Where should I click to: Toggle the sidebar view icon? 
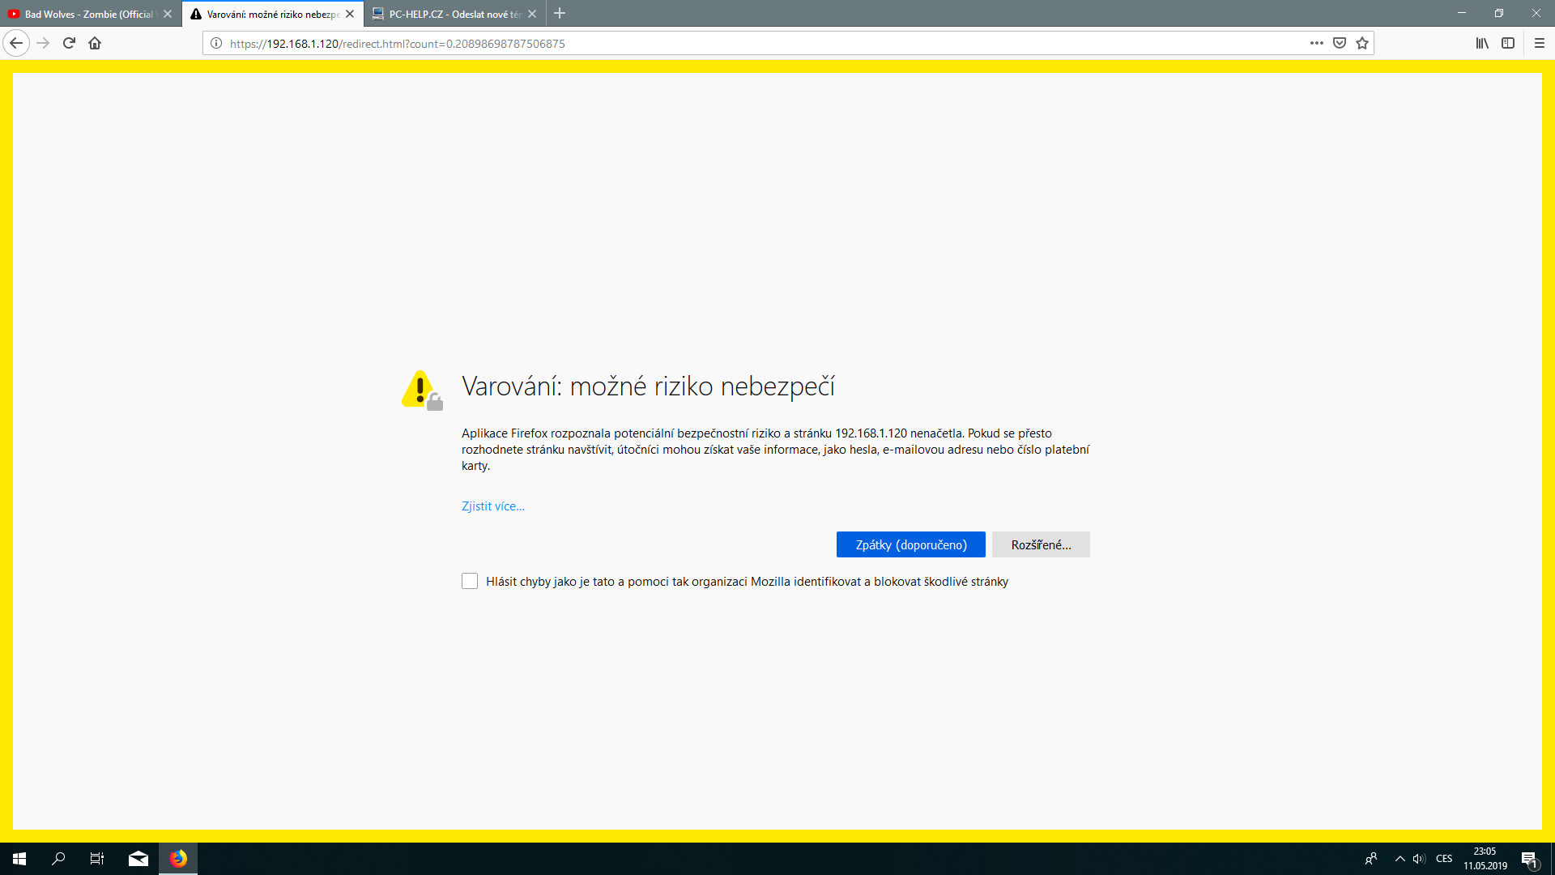pyautogui.click(x=1507, y=43)
